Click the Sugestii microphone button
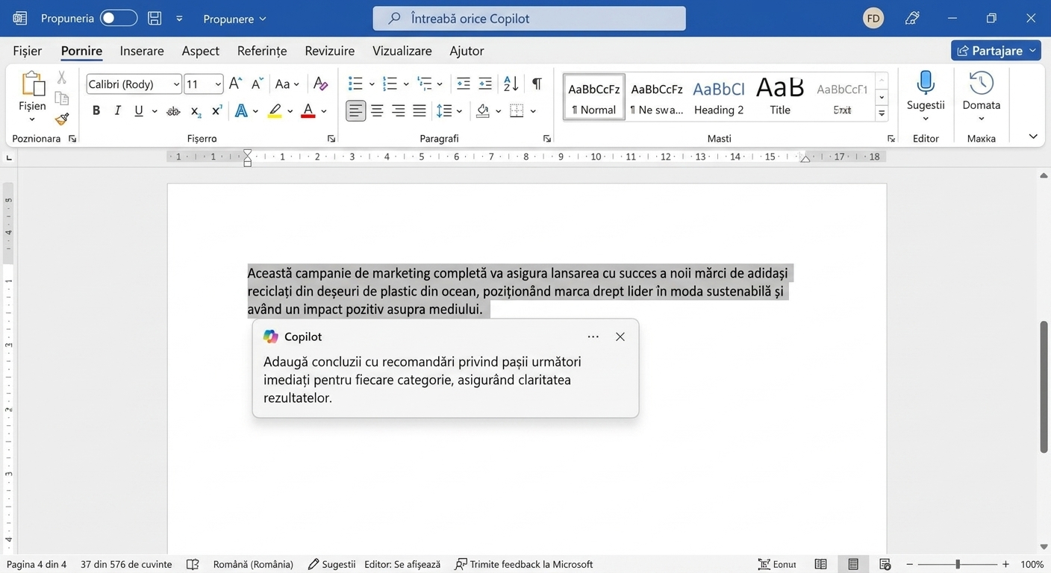The width and height of the screenshot is (1051, 573). pyautogui.click(x=926, y=97)
